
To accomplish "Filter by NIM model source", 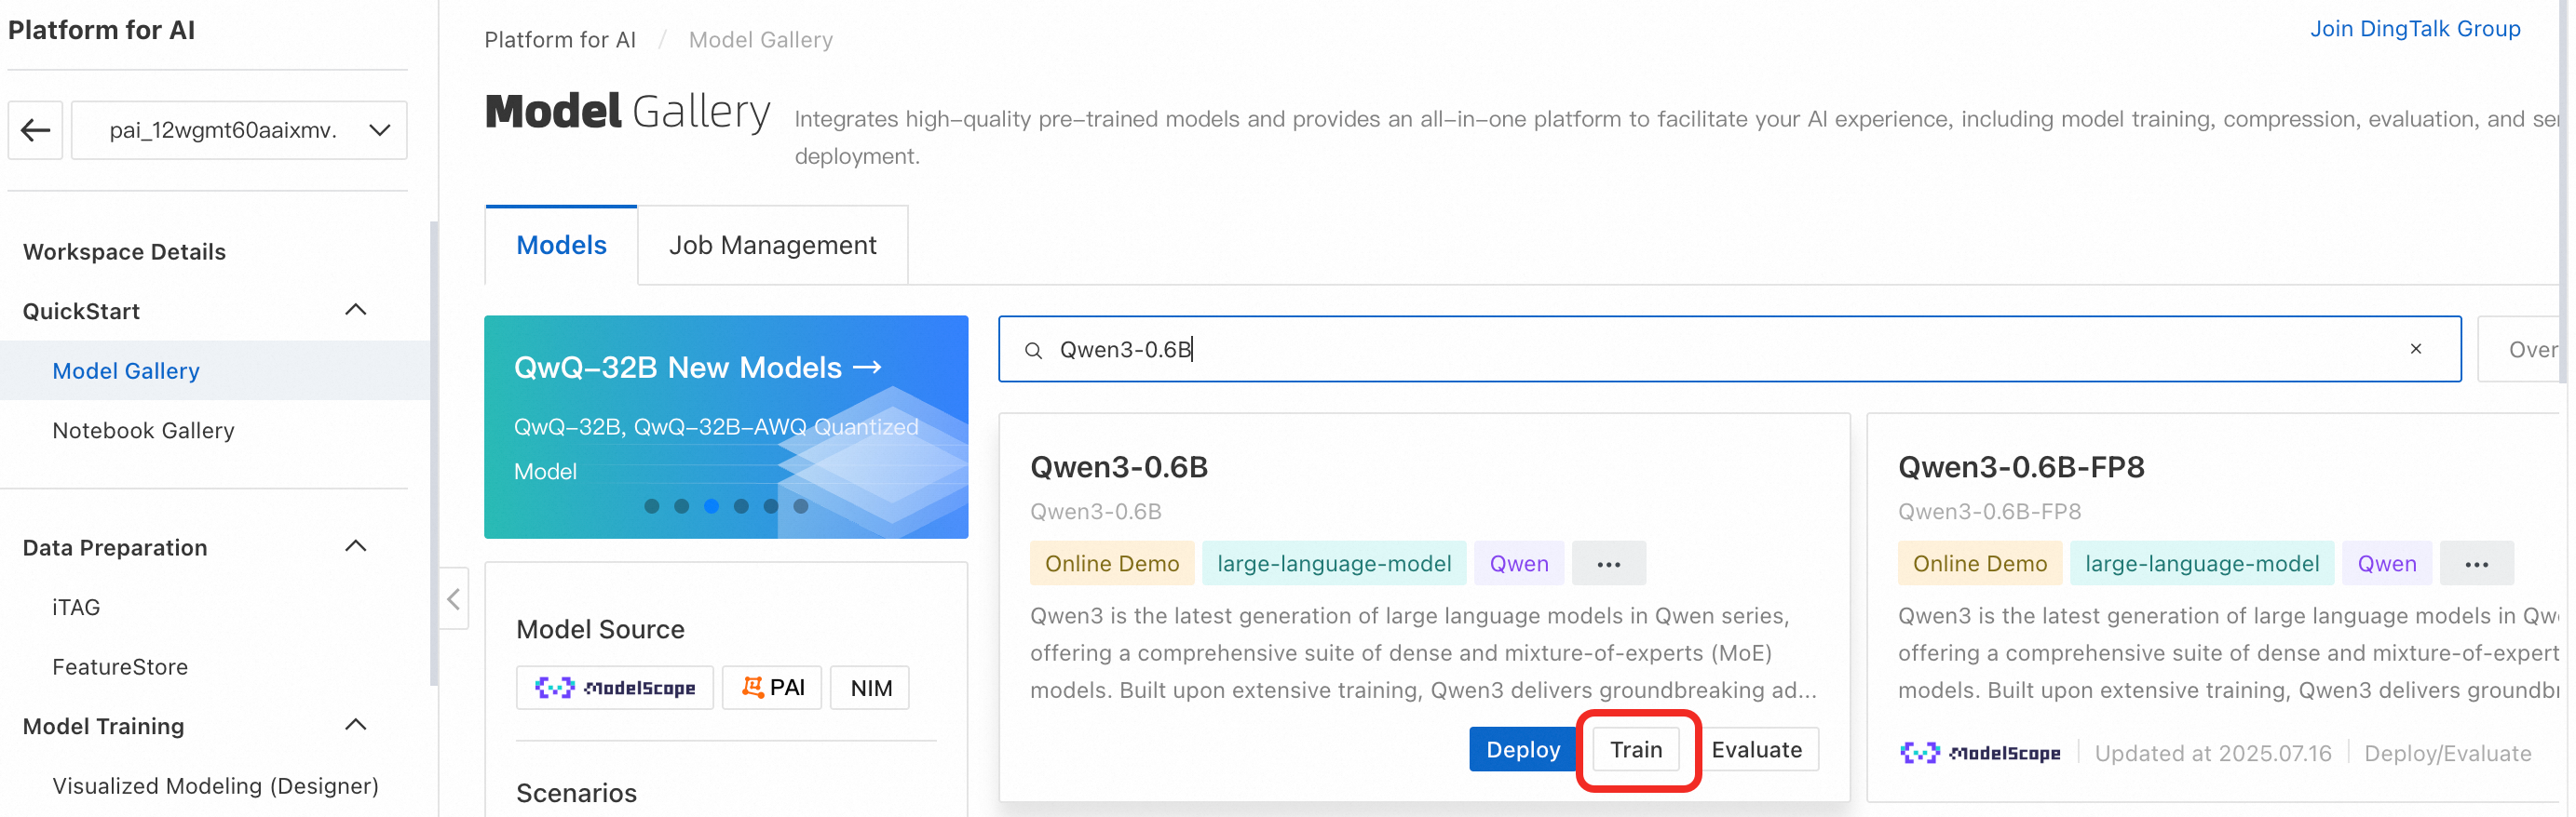I will tap(871, 689).
